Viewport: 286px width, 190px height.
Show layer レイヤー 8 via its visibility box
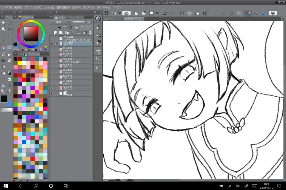[52, 50]
